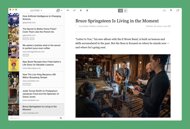The height and width of the screenshot is (129, 190).
Task: Click the 'longread' tag on Lion King article
Action: click(x=27, y=84)
